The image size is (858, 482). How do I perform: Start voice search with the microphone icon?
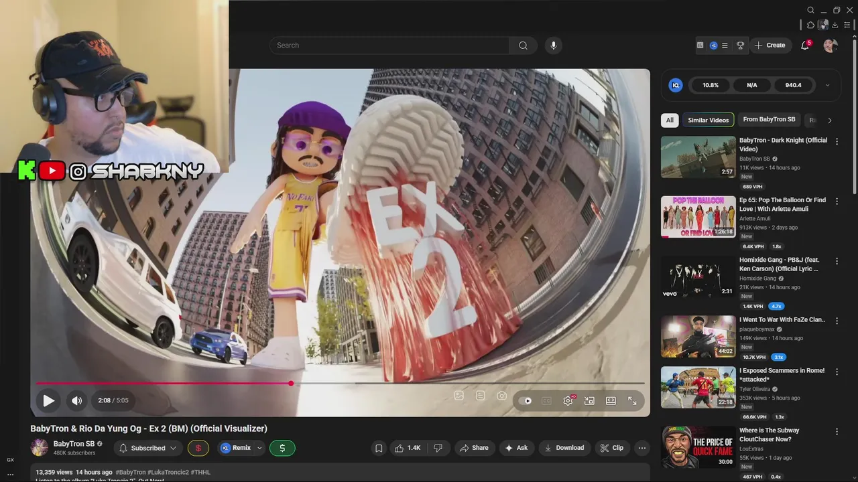tap(553, 46)
